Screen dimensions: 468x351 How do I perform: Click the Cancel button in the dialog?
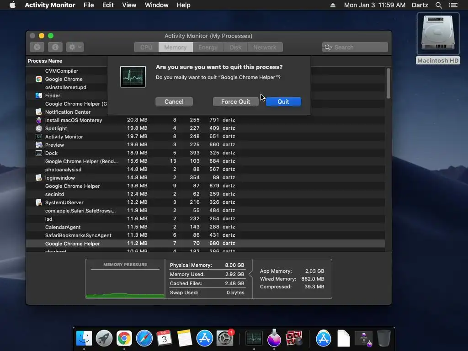pos(174,102)
